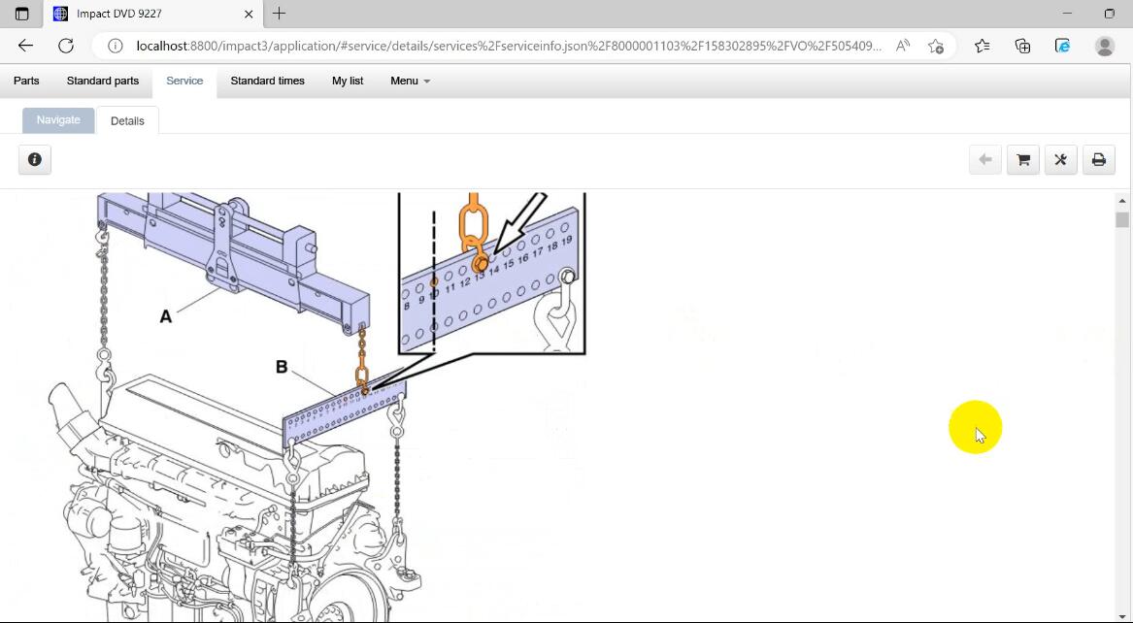This screenshot has width=1133, height=623.
Task: Click the grayed back arrow button
Action: coord(984,160)
